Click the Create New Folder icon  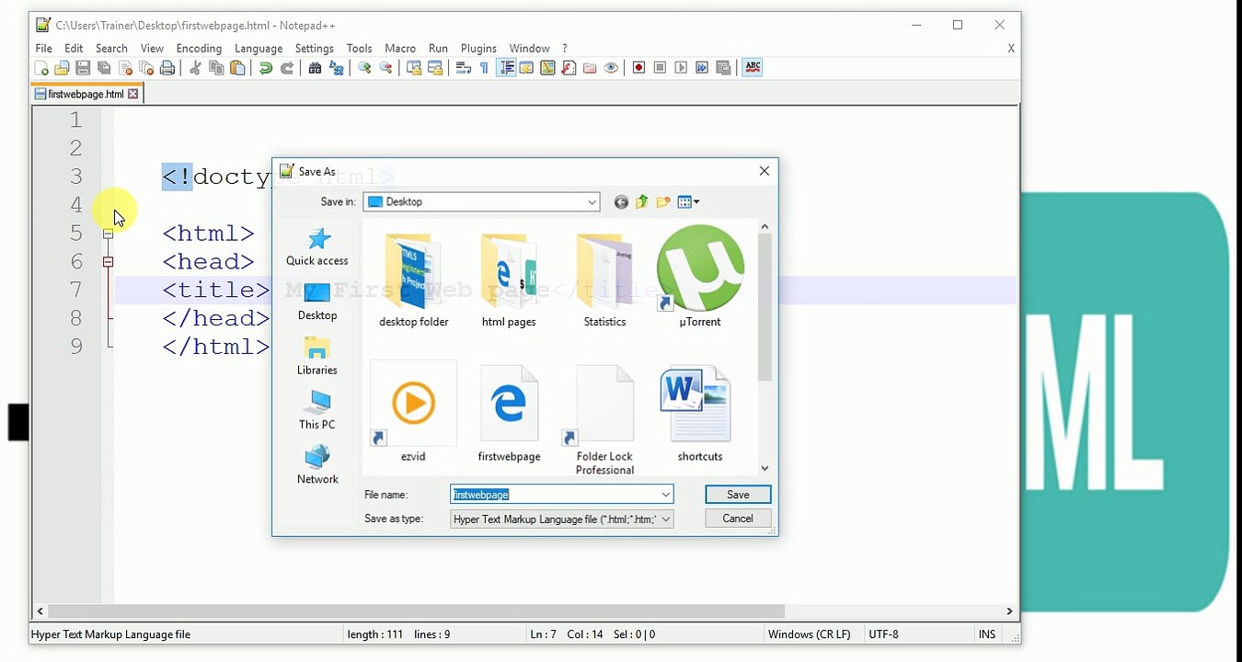coord(663,202)
